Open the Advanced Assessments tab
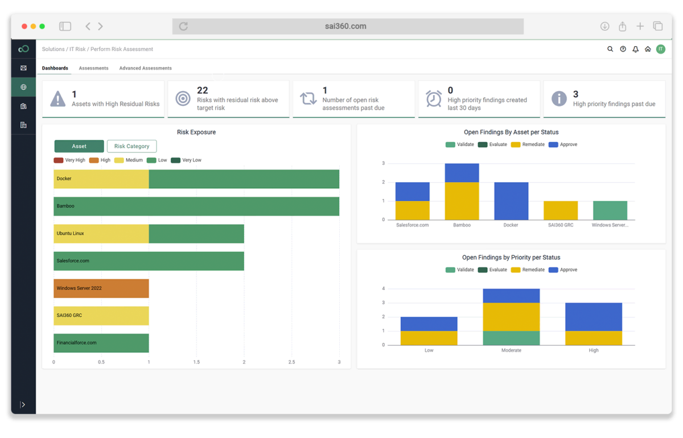The height and width of the screenshot is (438, 683). pos(145,68)
